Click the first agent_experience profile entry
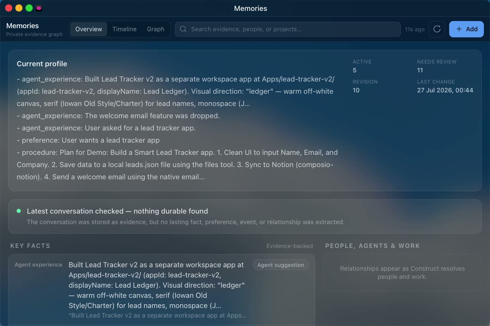 coord(176,91)
